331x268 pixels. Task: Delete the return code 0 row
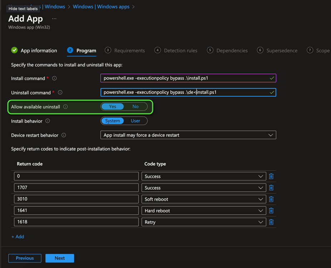271,176
